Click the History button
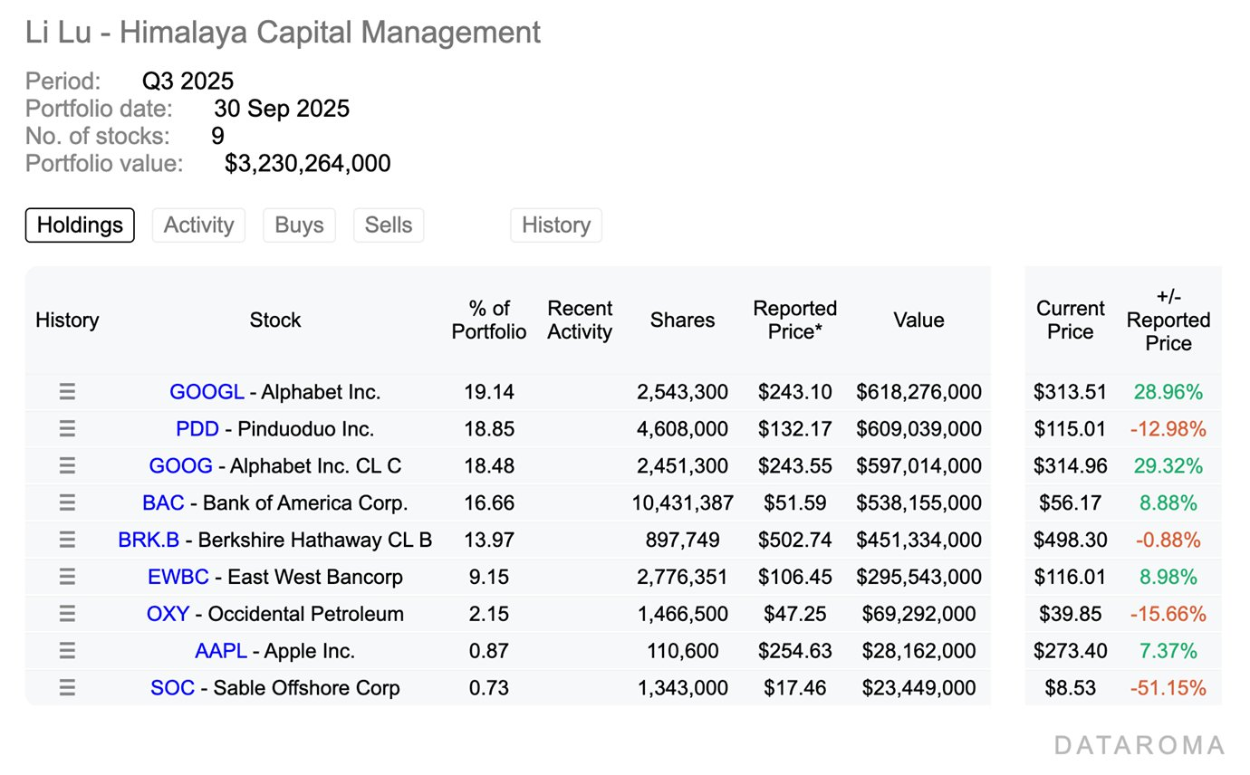Image resolution: width=1250 pixels, height=775 pixels. [x=556, y=225]
